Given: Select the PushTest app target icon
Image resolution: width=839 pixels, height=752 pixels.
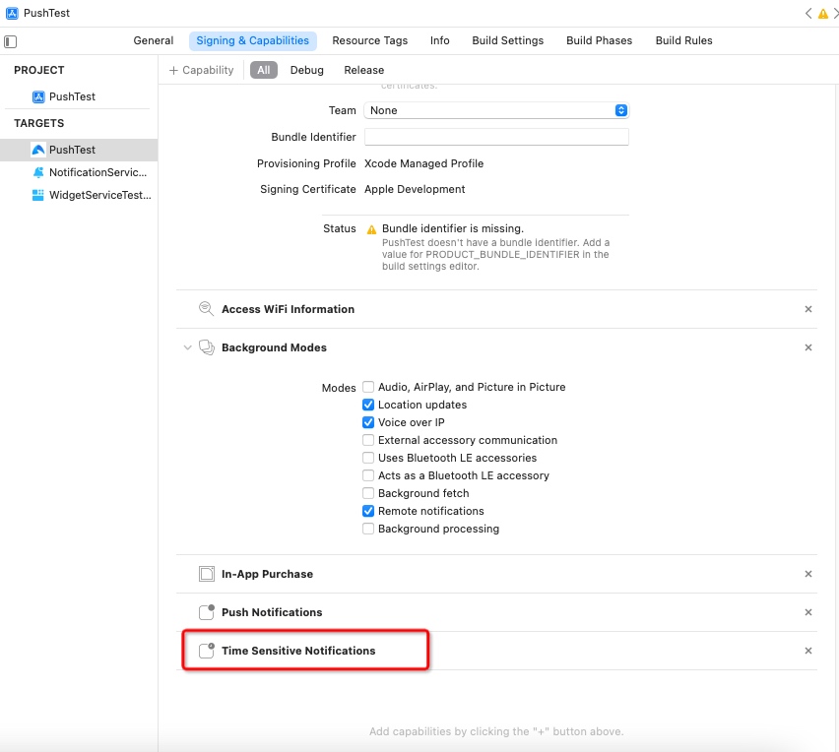Looking at the screenshot, I should click(x=38, y=150).
